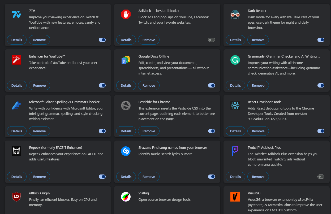The height and width of the screenshot is (214, 331).
Task: Turn off the Enhancer for YouTube toggle
Action: 102,85
